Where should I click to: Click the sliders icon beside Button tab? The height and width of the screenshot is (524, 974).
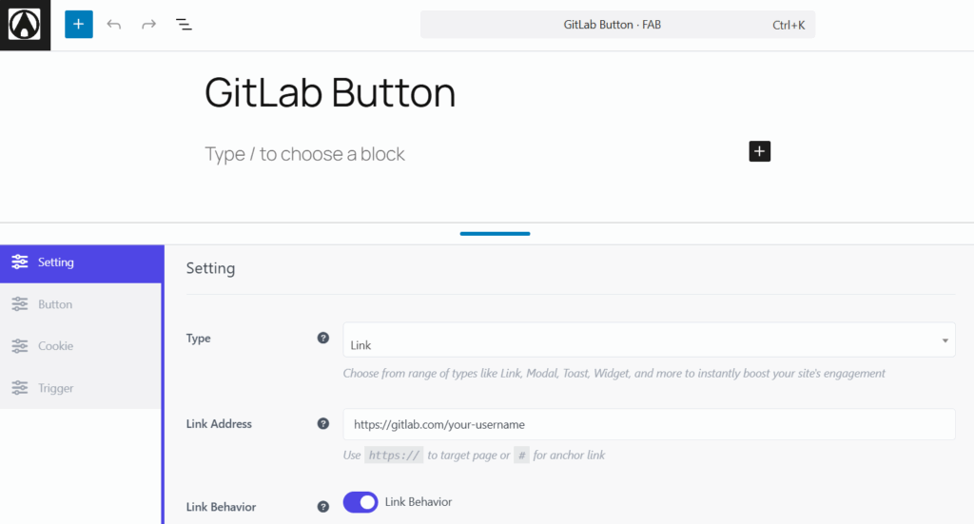pos(20,304)
